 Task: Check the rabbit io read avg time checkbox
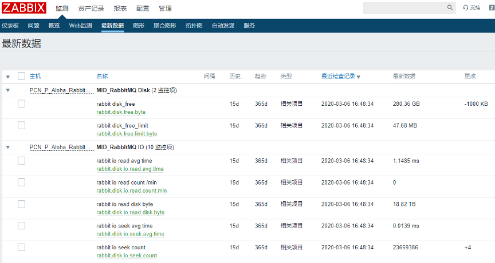[x=21, y=161]
